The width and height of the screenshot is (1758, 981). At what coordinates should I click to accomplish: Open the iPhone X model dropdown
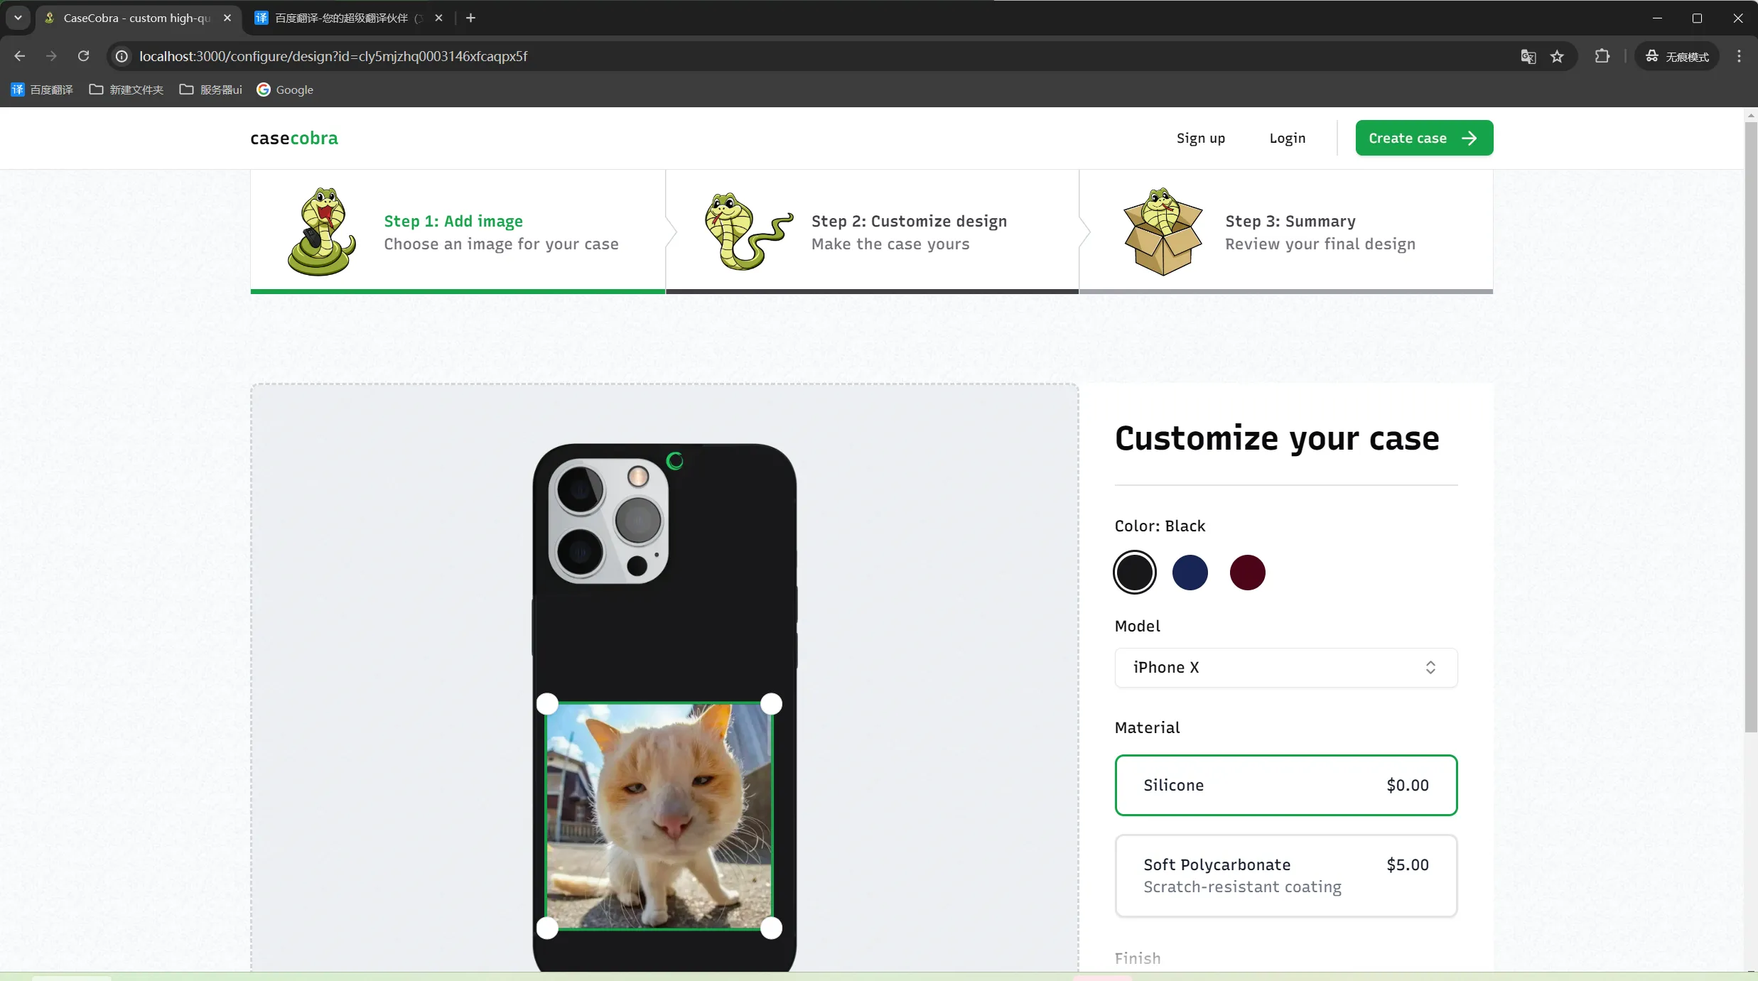tap(1286, 668)
